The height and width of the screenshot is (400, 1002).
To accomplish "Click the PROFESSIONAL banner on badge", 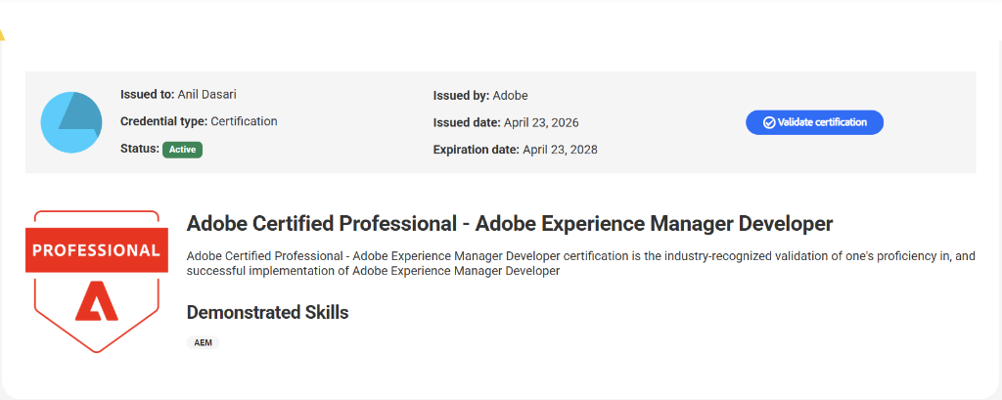I will pyautogui.click(x=97, y=249).
